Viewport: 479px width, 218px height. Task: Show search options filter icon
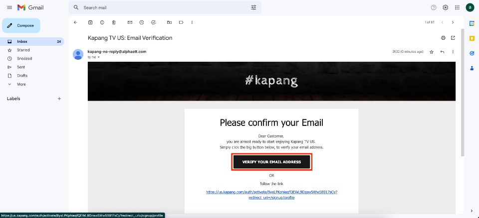pos(253,7)
